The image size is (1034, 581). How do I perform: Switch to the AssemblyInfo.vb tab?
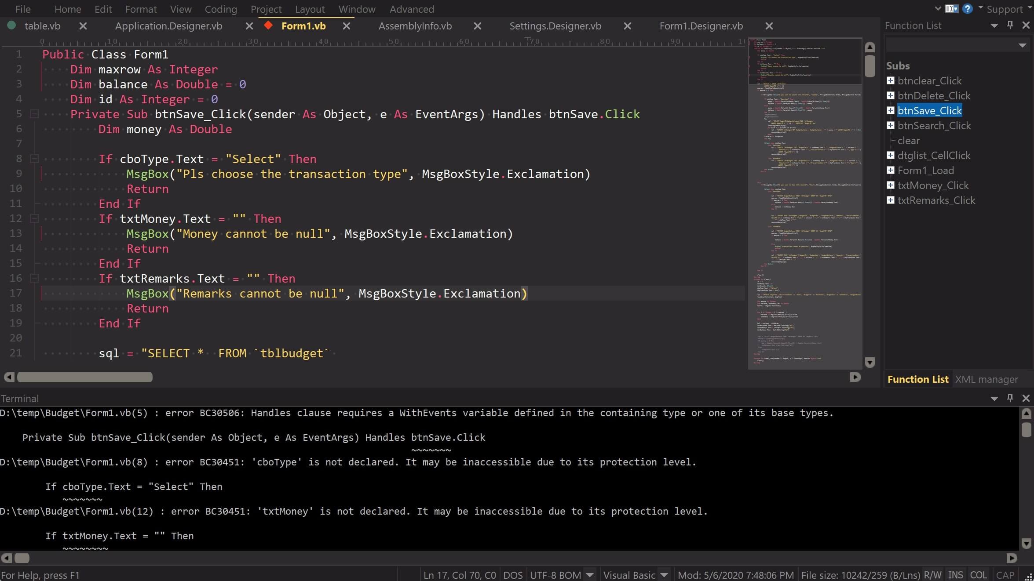[415, 26]
